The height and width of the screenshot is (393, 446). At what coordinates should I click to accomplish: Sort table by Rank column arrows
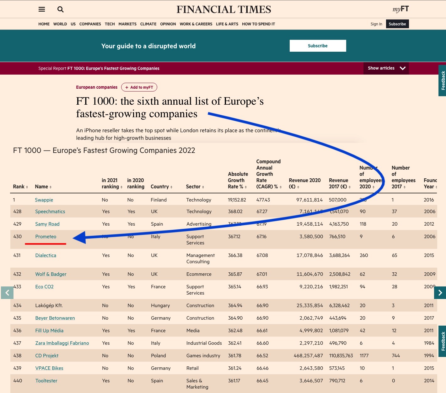point(27,187)
